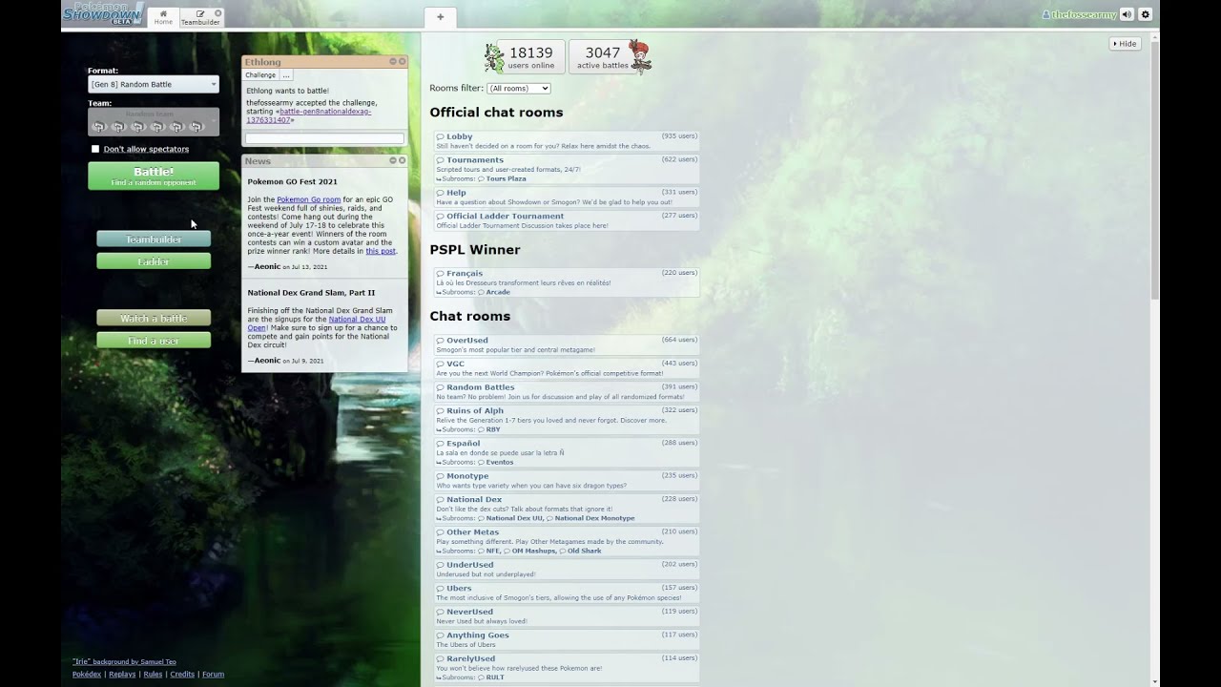
Task: Click Find a user button
Action: (x=154, y=341)
